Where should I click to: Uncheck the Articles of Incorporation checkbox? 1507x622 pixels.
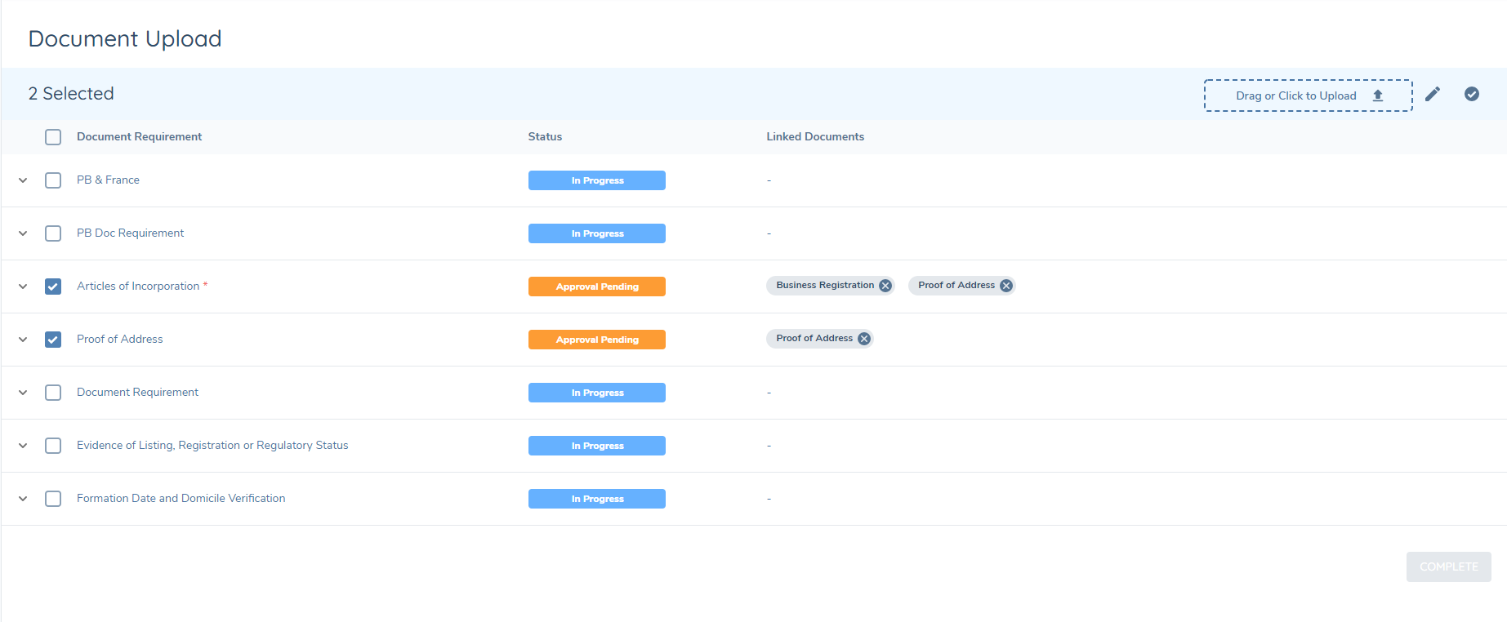(x=53, y=287)
